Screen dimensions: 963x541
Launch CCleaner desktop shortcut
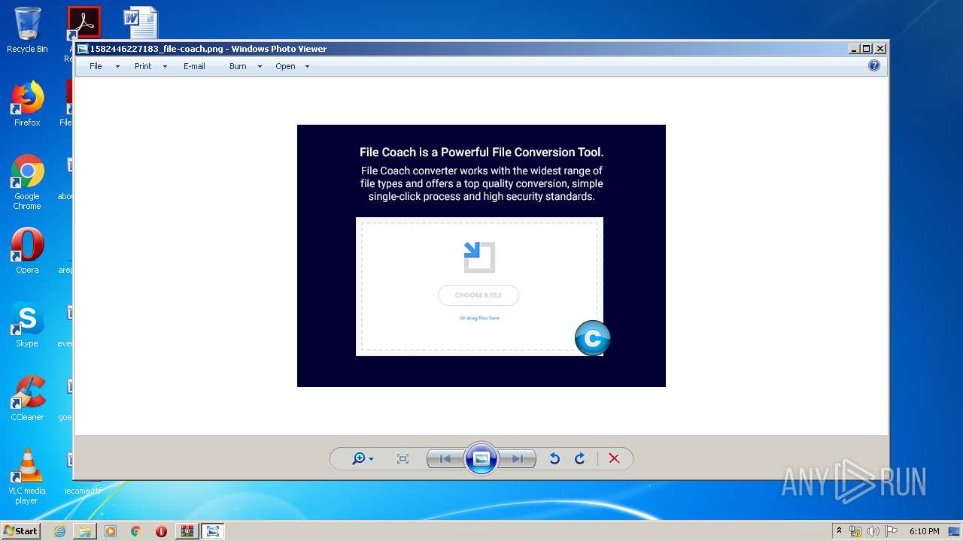click(x=27, y=398)
